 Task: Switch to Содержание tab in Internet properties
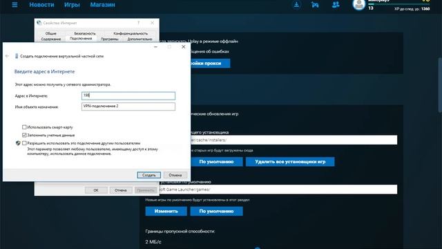50,39
